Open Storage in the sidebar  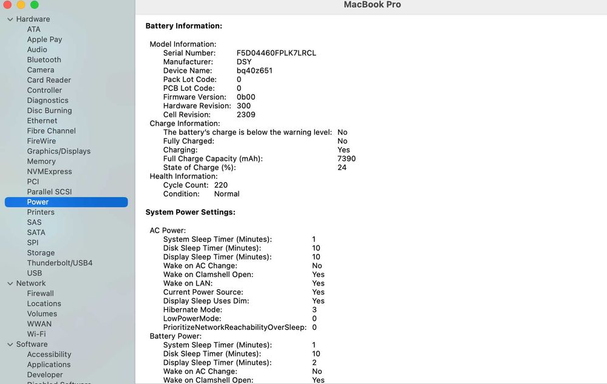41,253
